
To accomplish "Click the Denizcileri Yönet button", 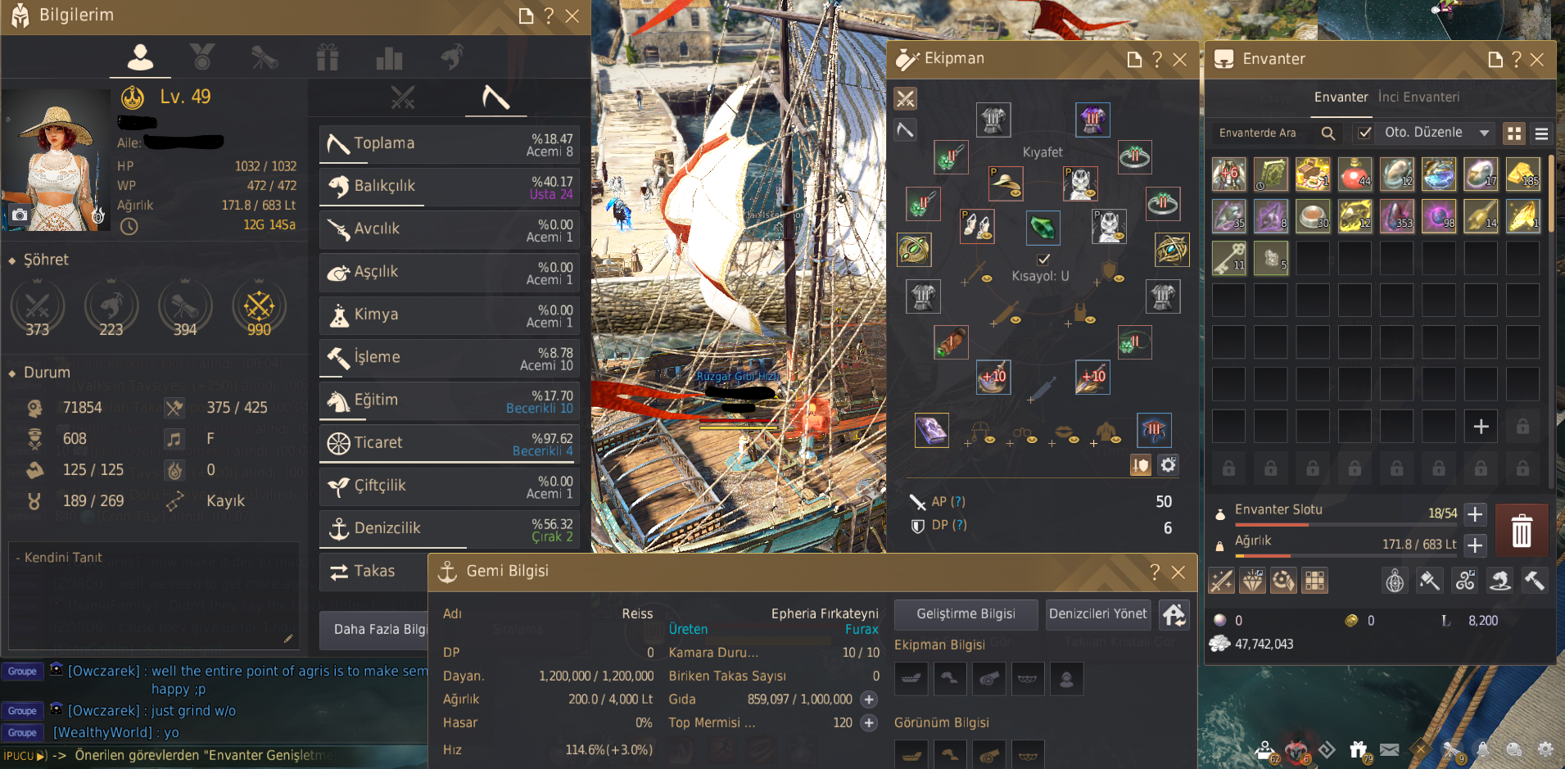I will coord(1097,614).
